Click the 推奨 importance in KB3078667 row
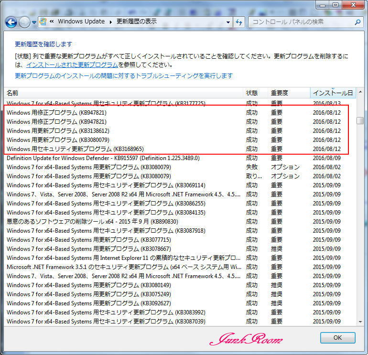Screen dimensions: 368x355 pos(276,249)
